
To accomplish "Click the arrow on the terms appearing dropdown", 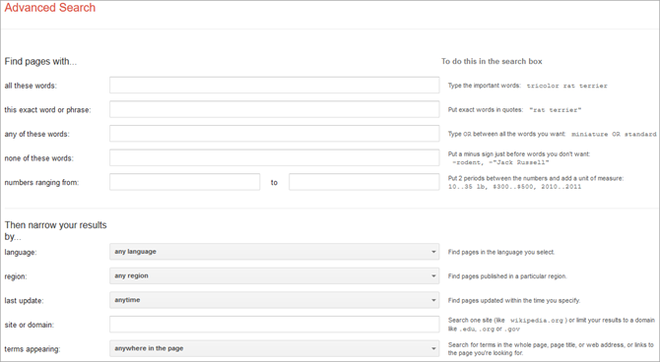I will pos(433,348).
